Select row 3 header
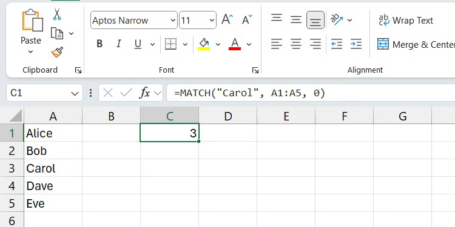This screenshot has width=455, height=227. (x=12, y=168)
